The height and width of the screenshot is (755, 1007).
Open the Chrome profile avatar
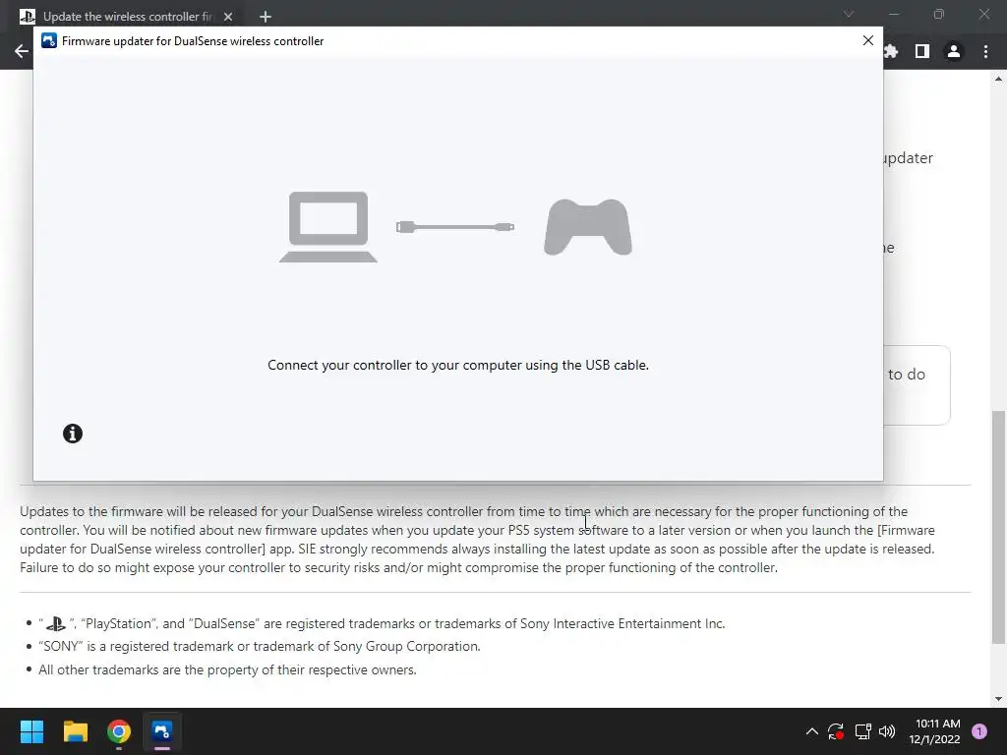[954, 51]
